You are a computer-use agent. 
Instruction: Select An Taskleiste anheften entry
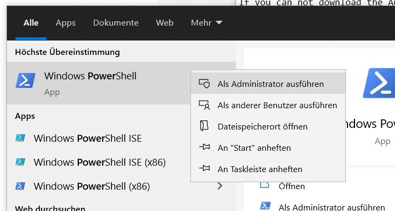click(268, 169)
